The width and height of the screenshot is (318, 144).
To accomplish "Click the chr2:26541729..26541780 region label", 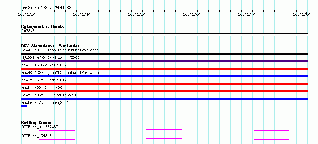I will click(46, 8).
